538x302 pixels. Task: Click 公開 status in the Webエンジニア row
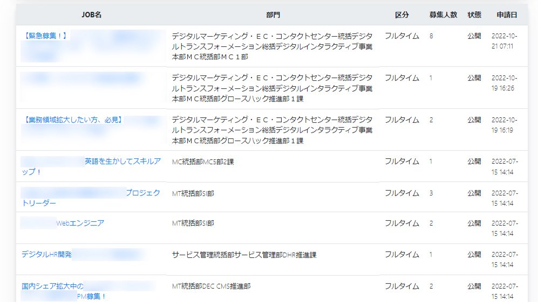474,223
